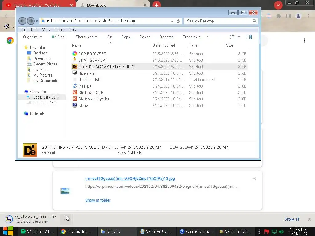Select the CHAT SUPPORT shortcut icon

(75, 60)
